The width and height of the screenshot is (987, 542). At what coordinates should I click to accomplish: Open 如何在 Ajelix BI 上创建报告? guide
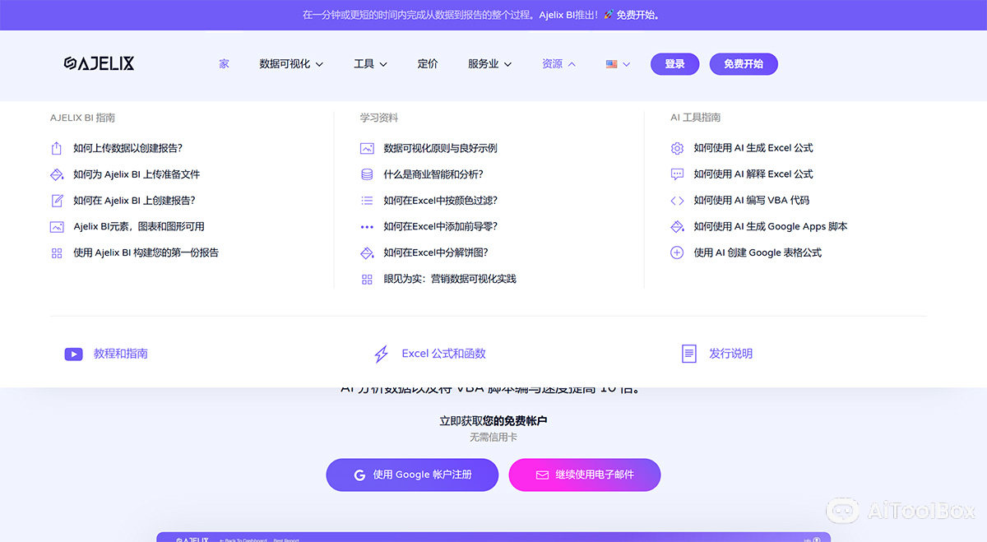click(134, 201)
